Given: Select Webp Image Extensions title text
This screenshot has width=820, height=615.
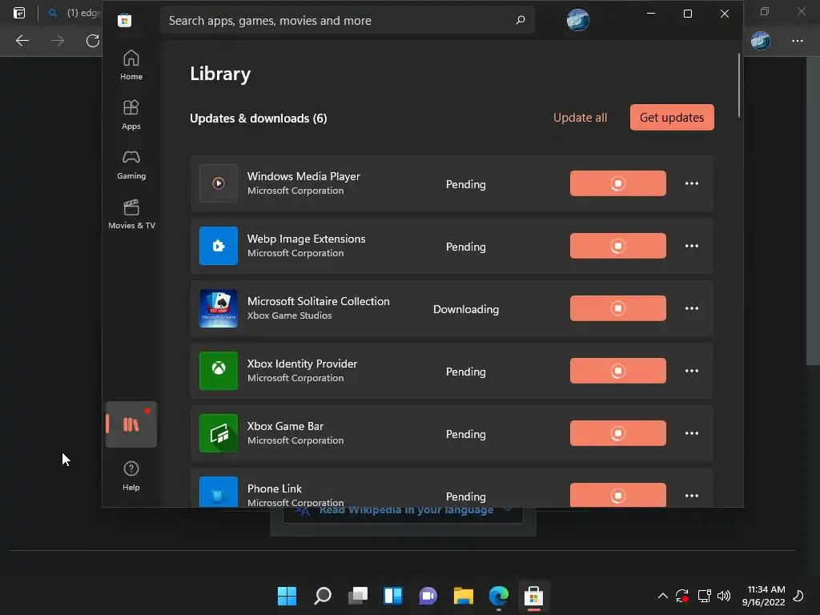Looking at the screenshot, I should [x=306, y=239].
